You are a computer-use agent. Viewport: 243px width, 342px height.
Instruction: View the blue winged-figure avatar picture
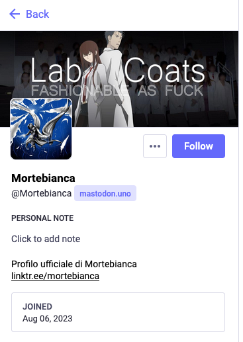coord(41,129)
